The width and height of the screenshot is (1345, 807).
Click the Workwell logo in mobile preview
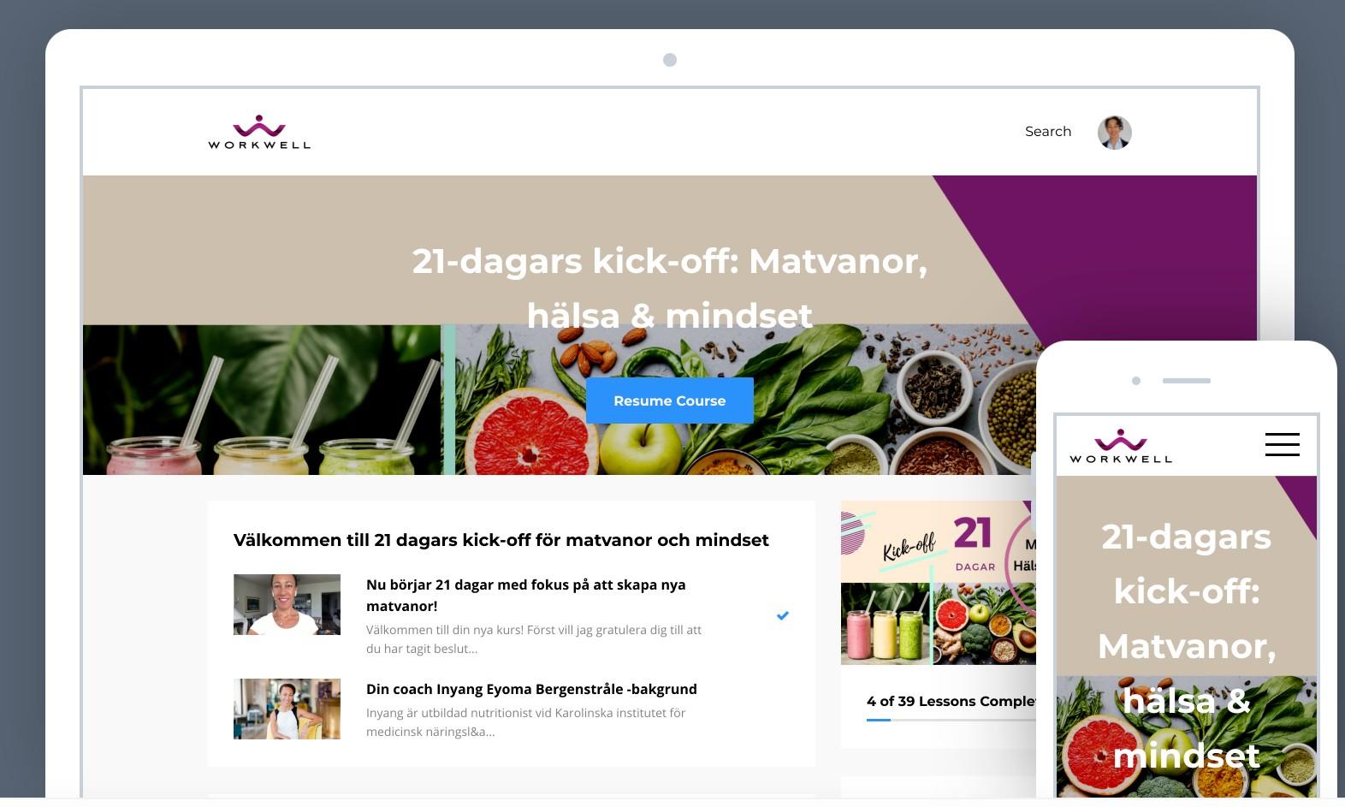pos(1120,446)
